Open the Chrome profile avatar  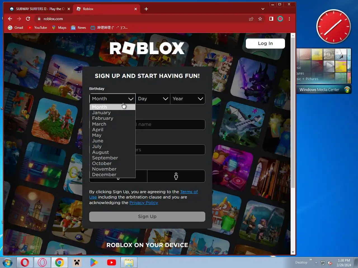(280, 19)
